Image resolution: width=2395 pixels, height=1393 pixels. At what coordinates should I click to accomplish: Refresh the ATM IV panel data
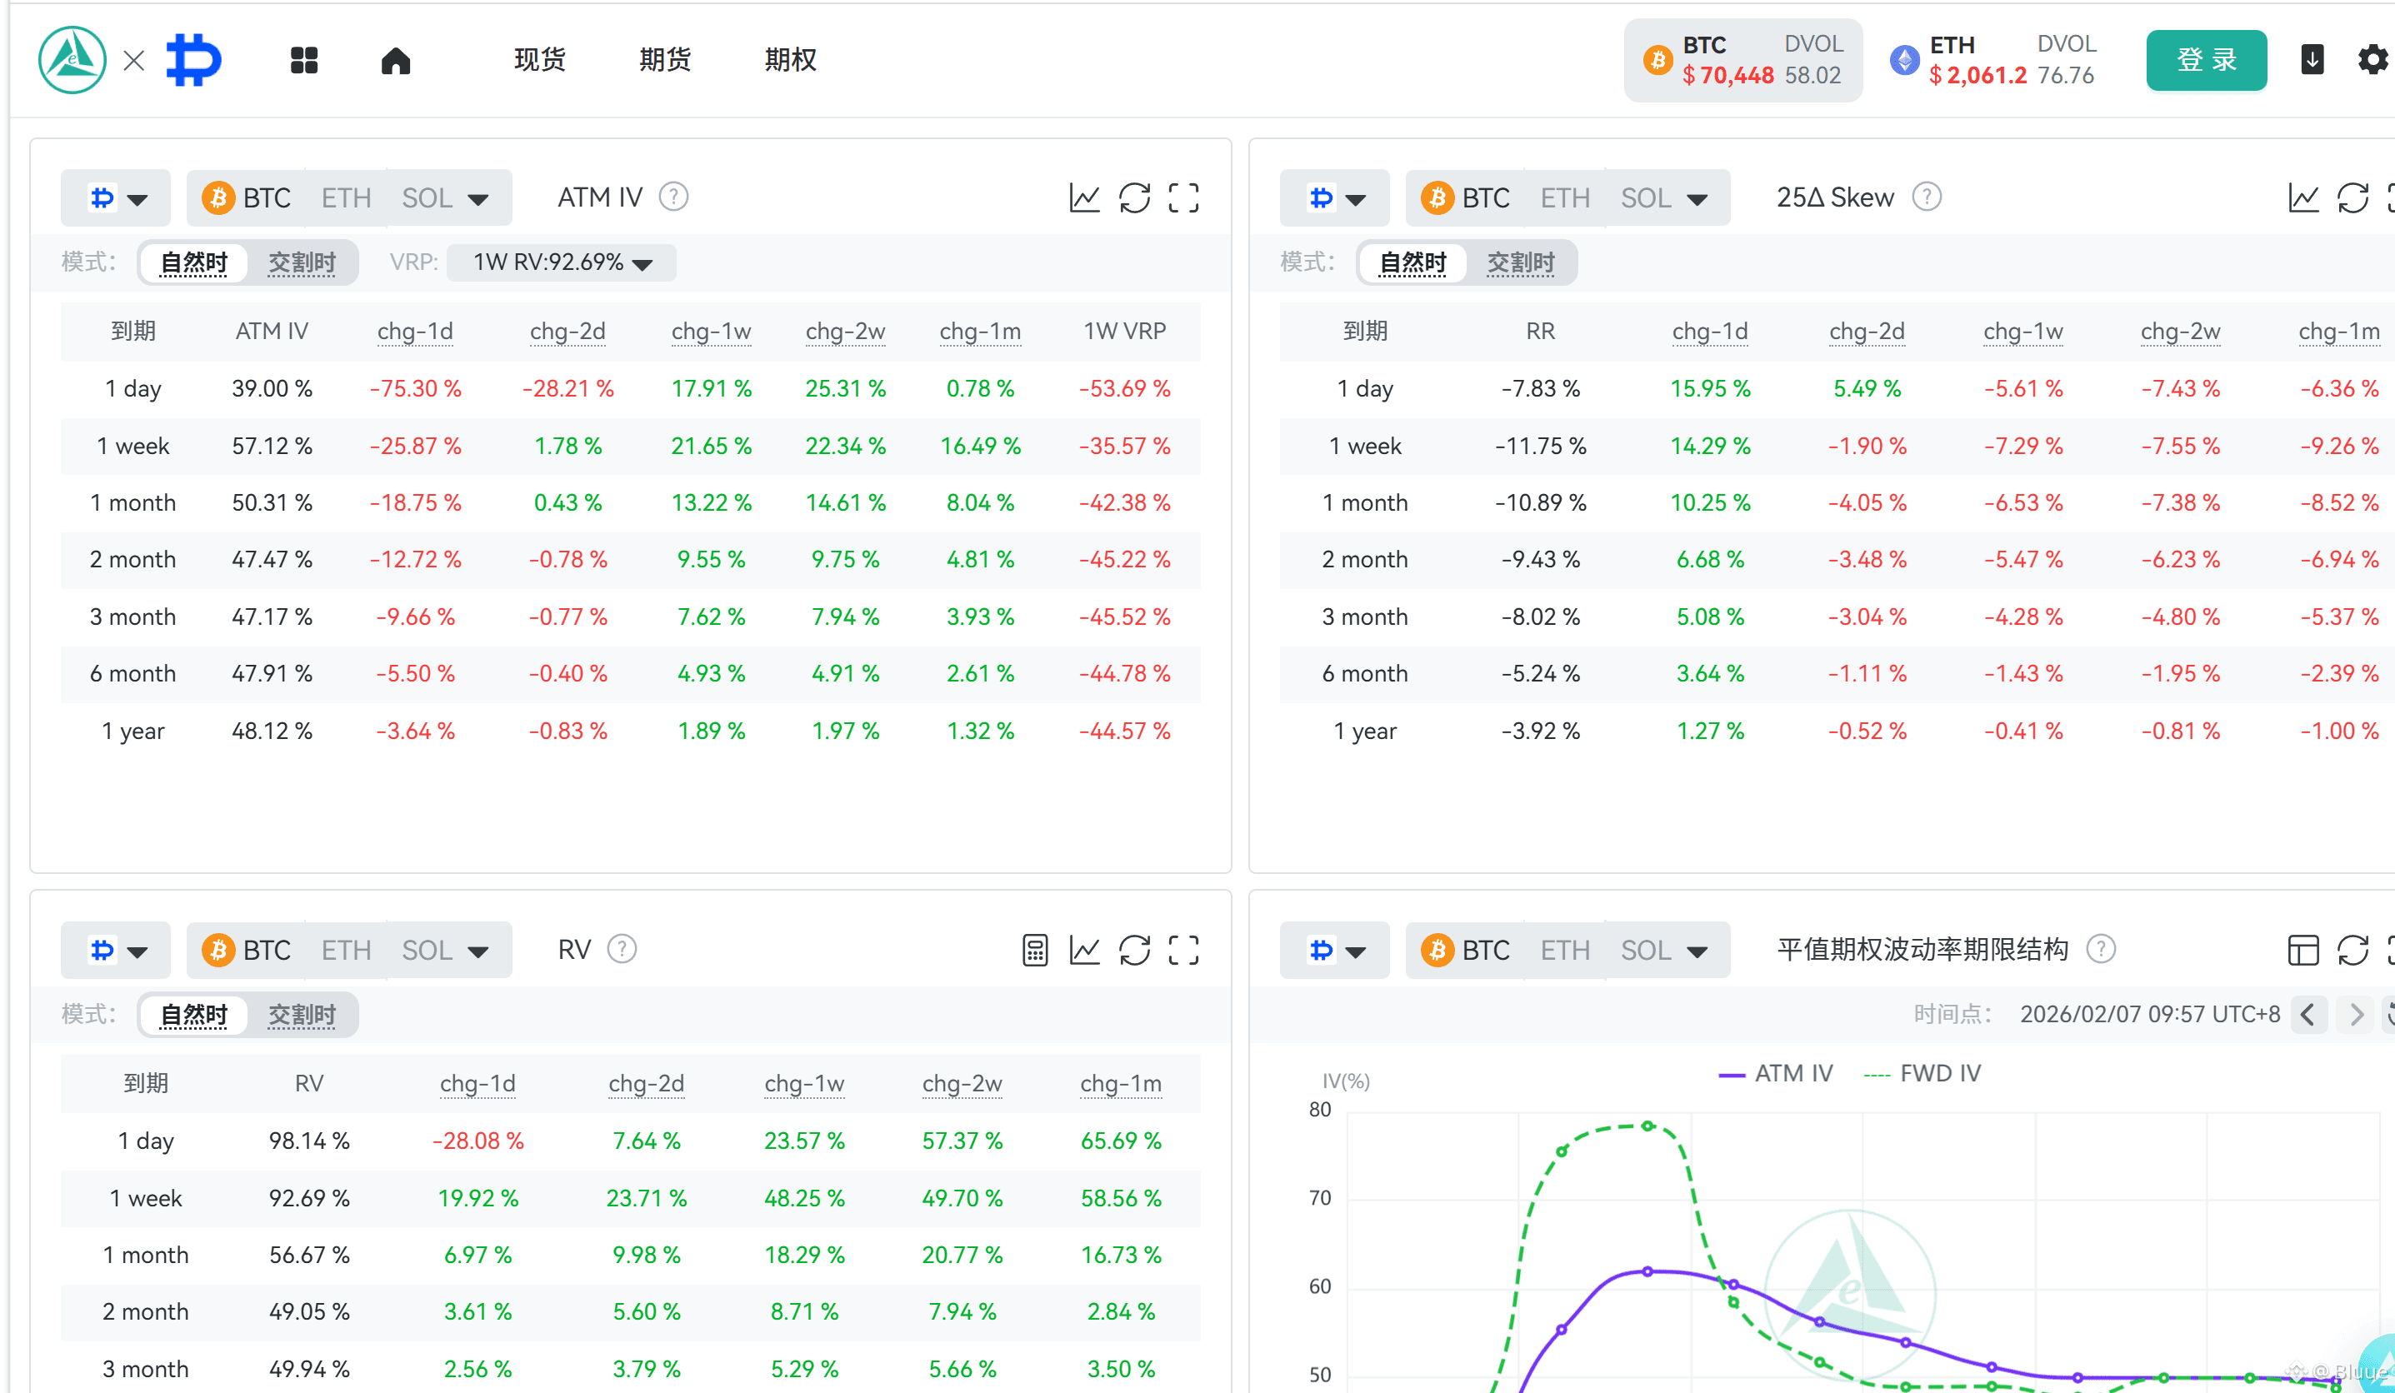coord(1134,197)
